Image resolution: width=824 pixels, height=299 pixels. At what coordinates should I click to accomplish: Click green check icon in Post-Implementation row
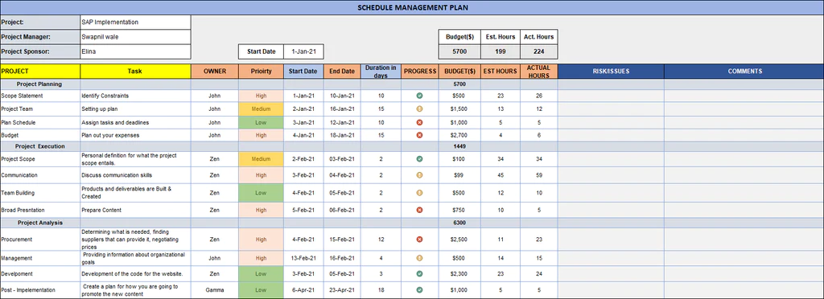point(419,289)
